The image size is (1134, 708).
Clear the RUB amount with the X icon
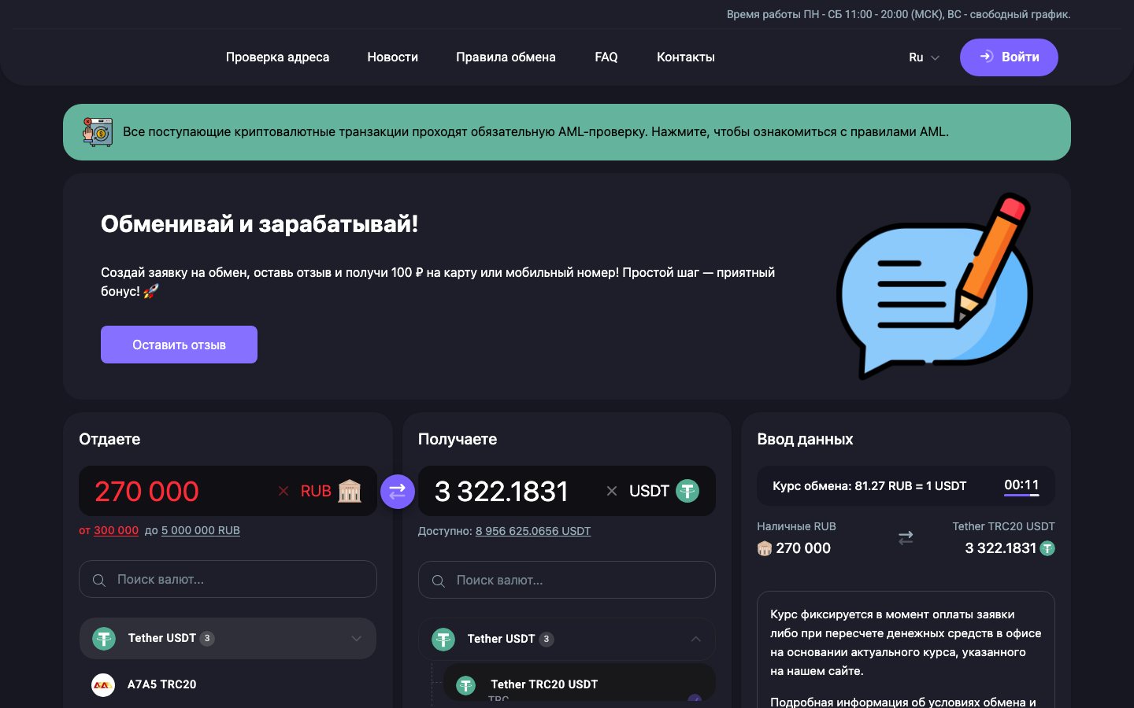pos(283,491)
